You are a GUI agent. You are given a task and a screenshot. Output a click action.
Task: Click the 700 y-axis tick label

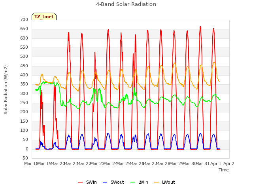(24, 19)
